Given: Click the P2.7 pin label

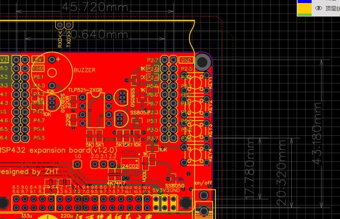Looking at the screenshot, I should (152, 60).
